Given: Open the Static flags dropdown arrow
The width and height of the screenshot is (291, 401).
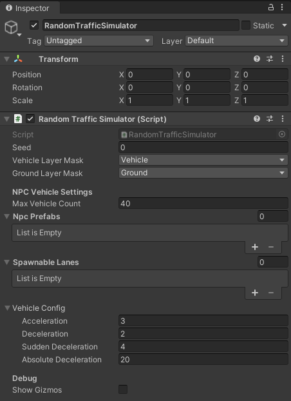Looking at the screenshot, I should point(285,25).
